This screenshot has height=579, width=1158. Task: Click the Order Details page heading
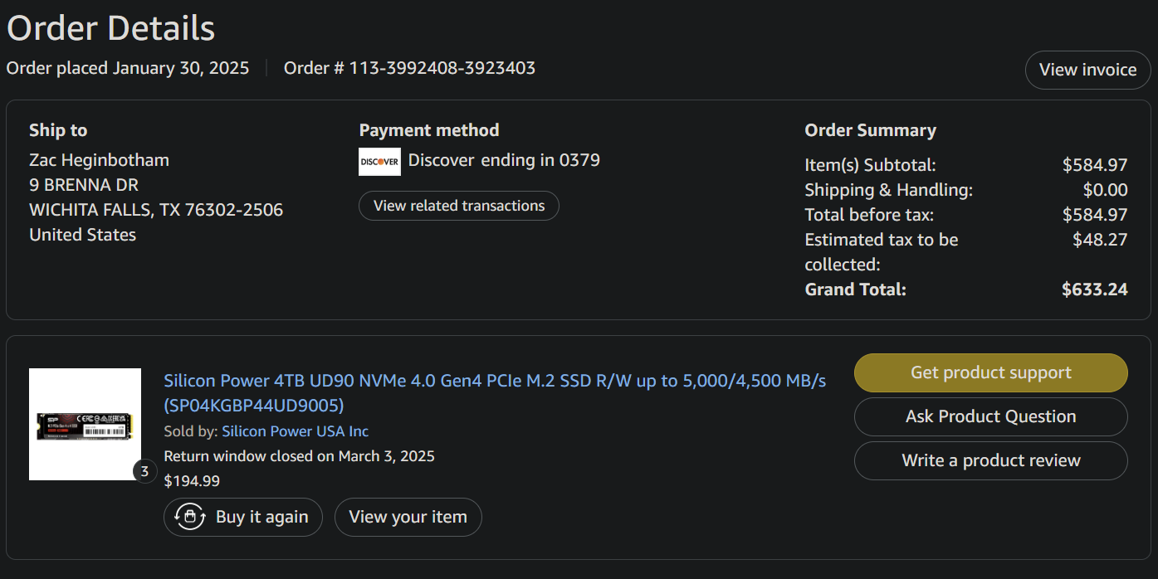click(110, 28)
